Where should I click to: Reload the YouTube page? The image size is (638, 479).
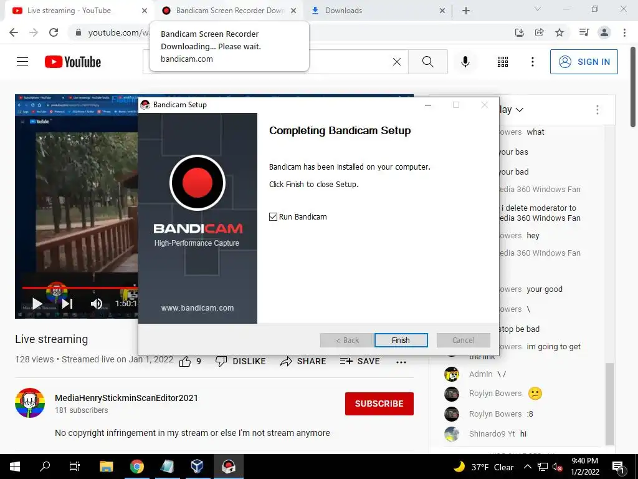pos(54,32)
